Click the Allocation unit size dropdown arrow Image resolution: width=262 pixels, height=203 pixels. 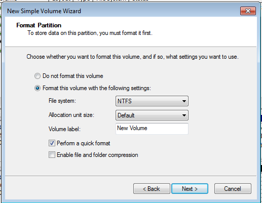pos(184,115)
